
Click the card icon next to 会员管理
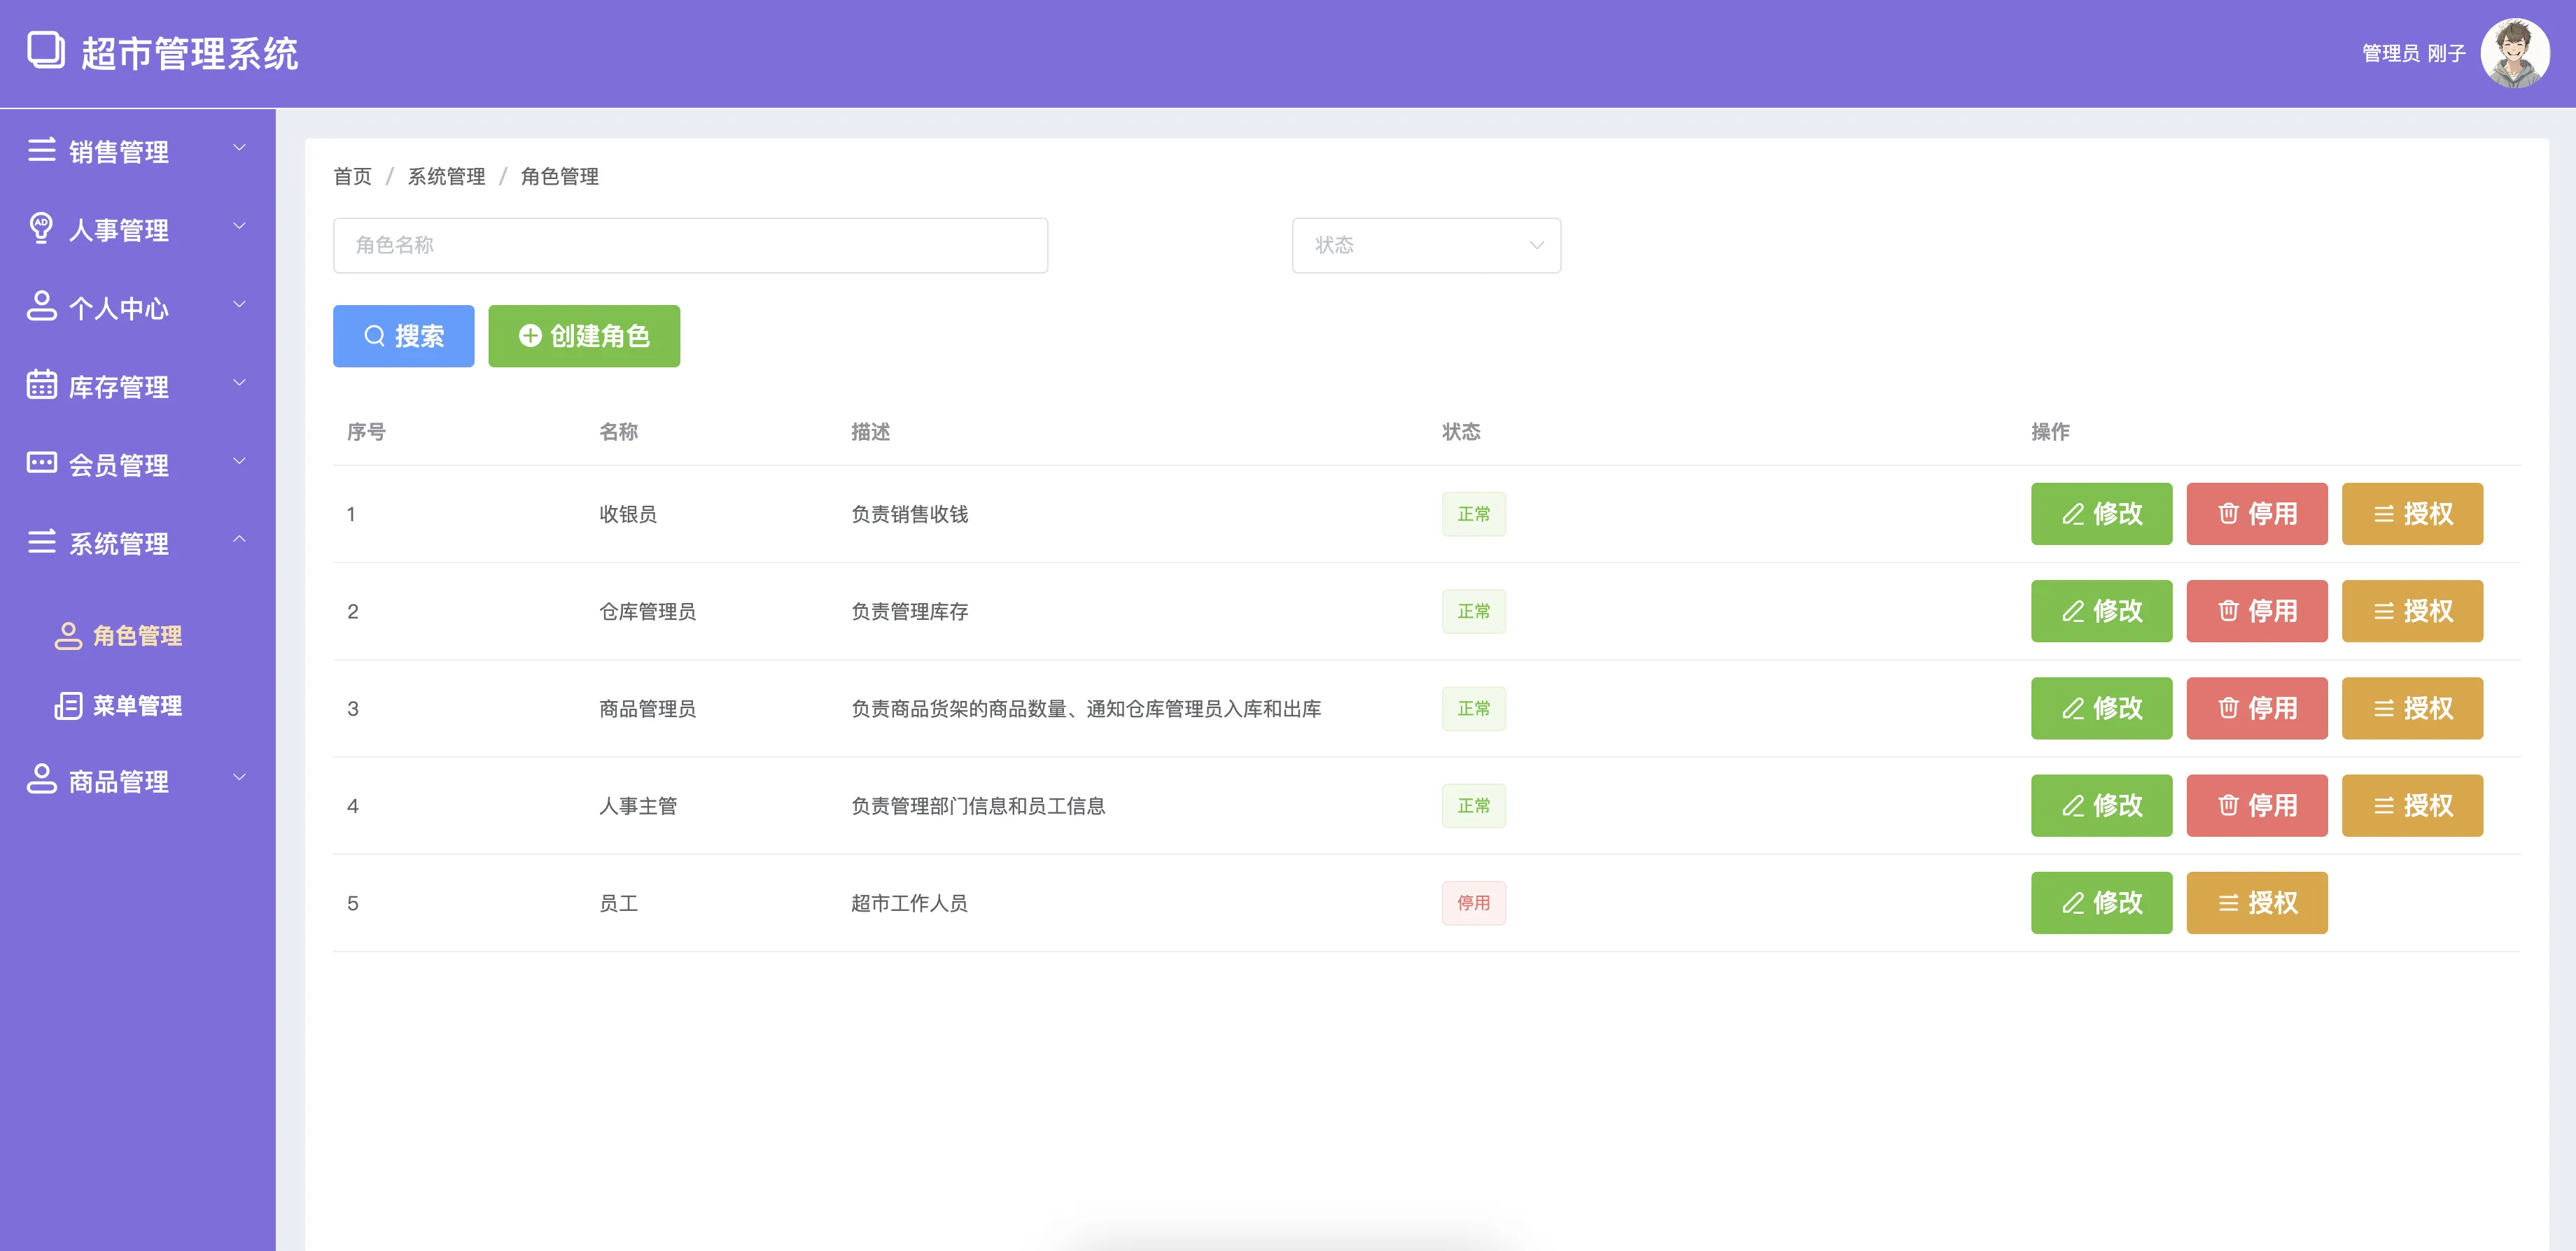click(x=41, y=462)
